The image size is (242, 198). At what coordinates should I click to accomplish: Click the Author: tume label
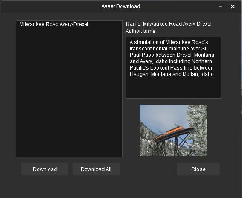pyautogui.click(x=140, y=31)
